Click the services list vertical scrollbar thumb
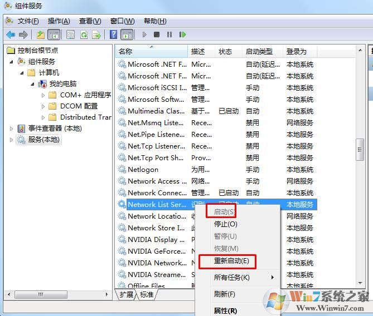Image resolution: width=373 pixels, height=316 pixels. coord(360,150)
